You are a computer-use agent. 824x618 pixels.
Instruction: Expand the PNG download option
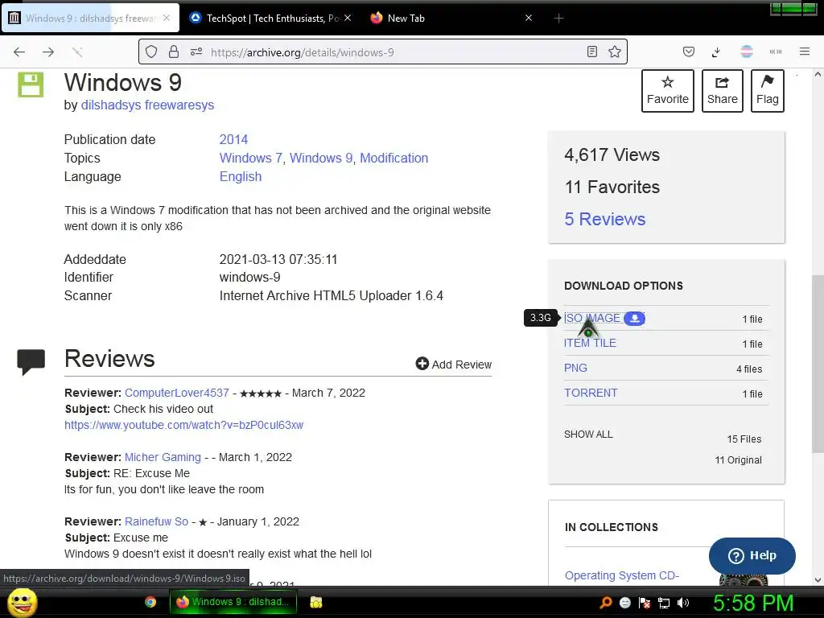[575, 368]
